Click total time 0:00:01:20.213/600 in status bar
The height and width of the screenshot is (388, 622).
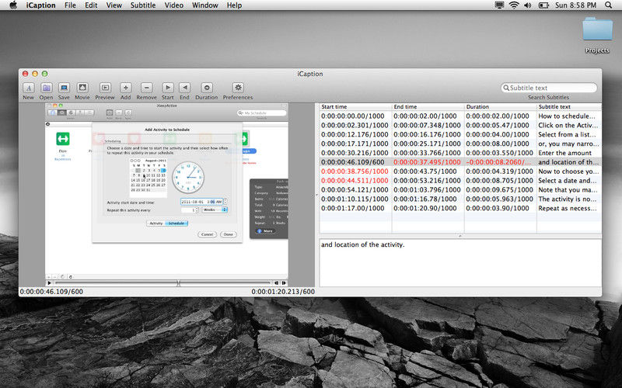point(283,292)
